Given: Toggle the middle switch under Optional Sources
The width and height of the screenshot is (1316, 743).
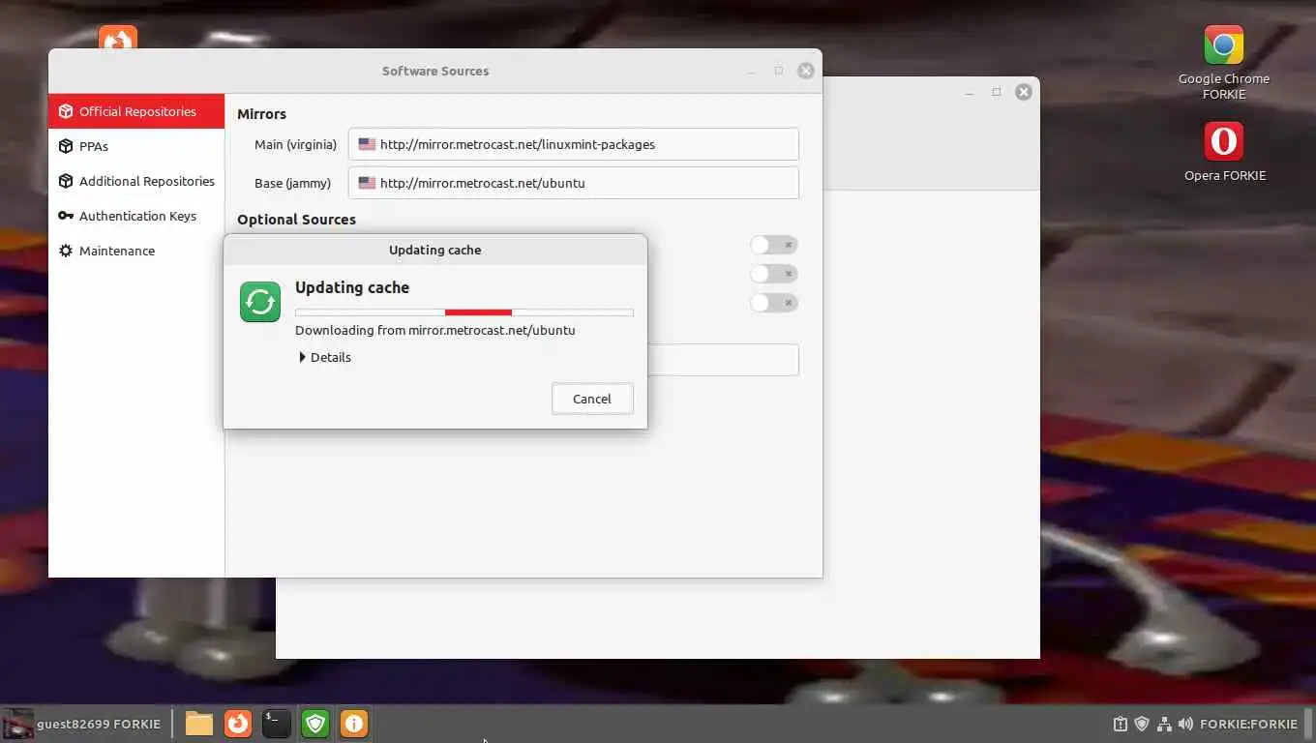Looking at the screenshot, I should click(x=774, y=274).
